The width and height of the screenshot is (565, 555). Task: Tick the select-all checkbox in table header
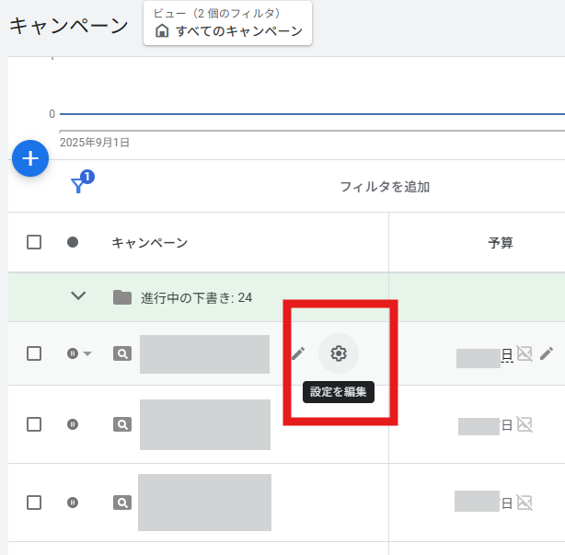point(34,242)
